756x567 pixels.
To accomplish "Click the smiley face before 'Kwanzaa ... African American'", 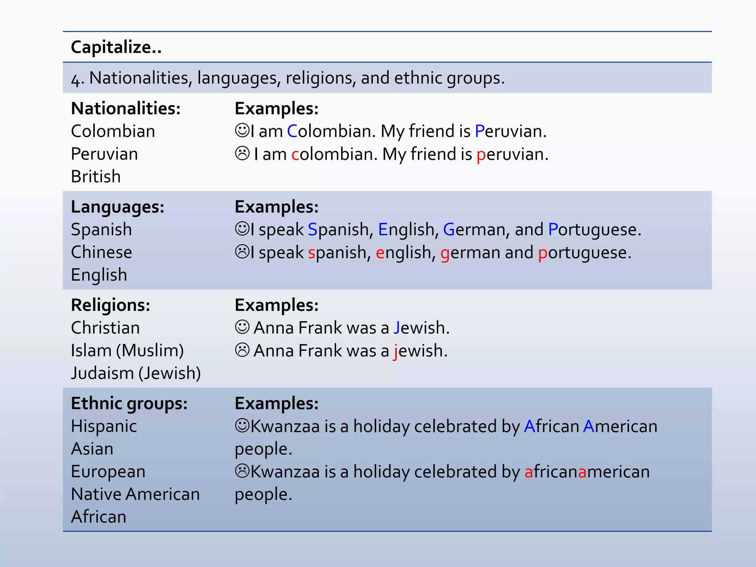I will pos(242,426).
